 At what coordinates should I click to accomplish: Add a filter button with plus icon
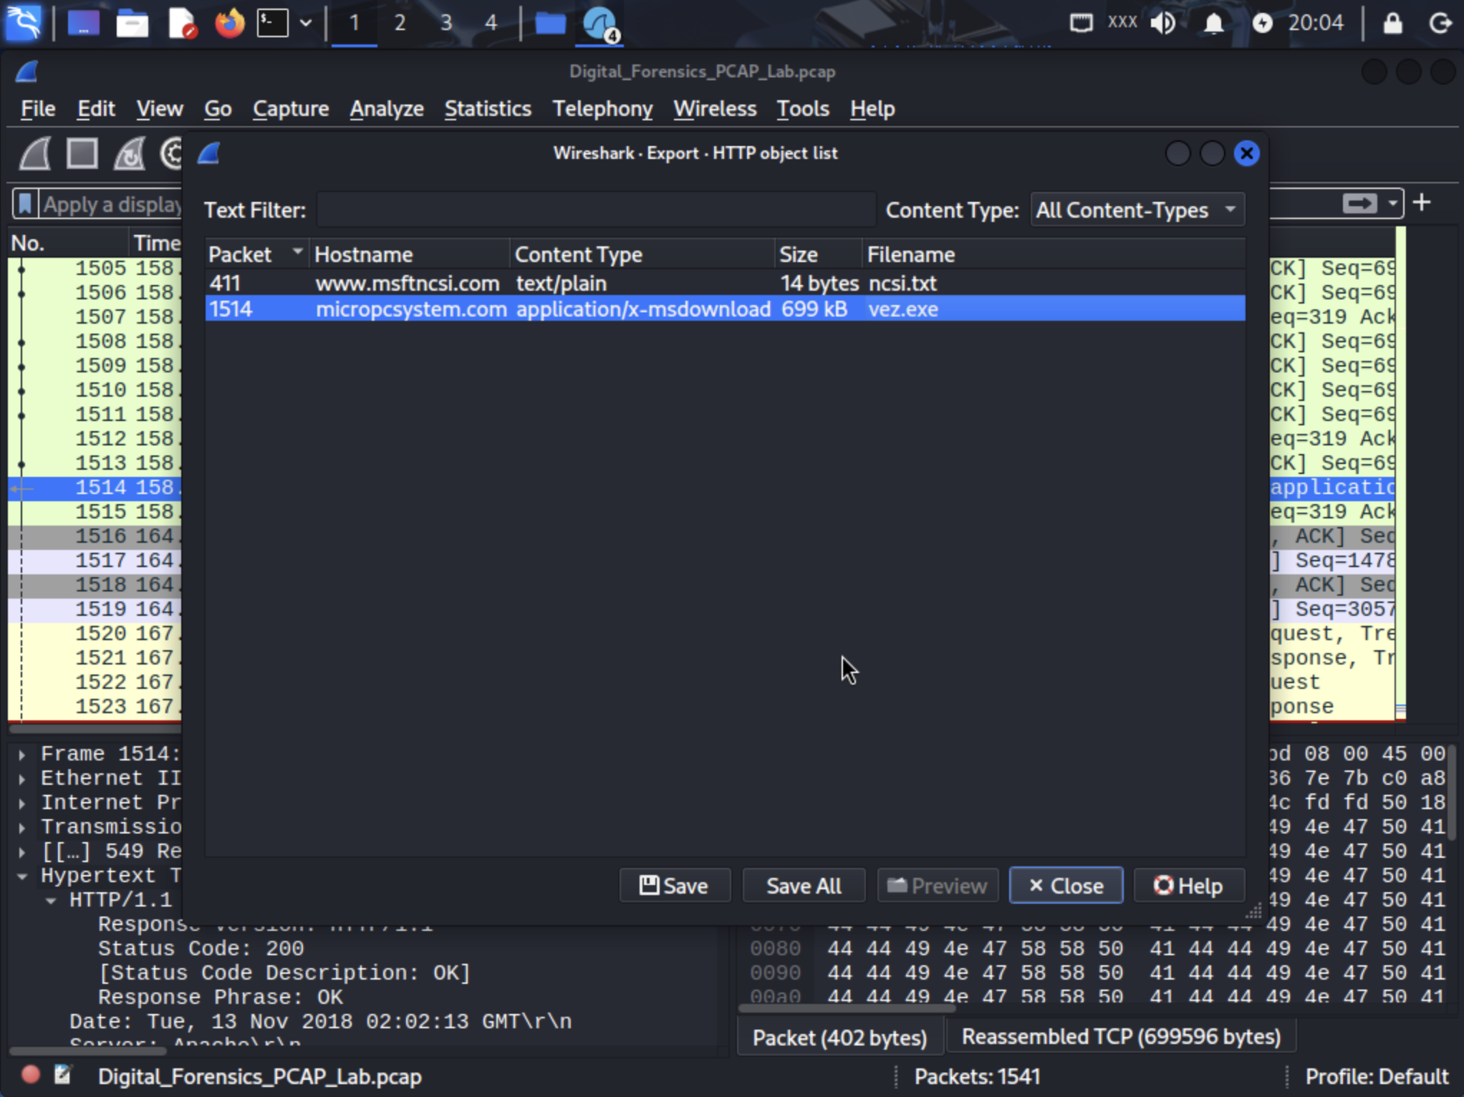point(1422,203)
